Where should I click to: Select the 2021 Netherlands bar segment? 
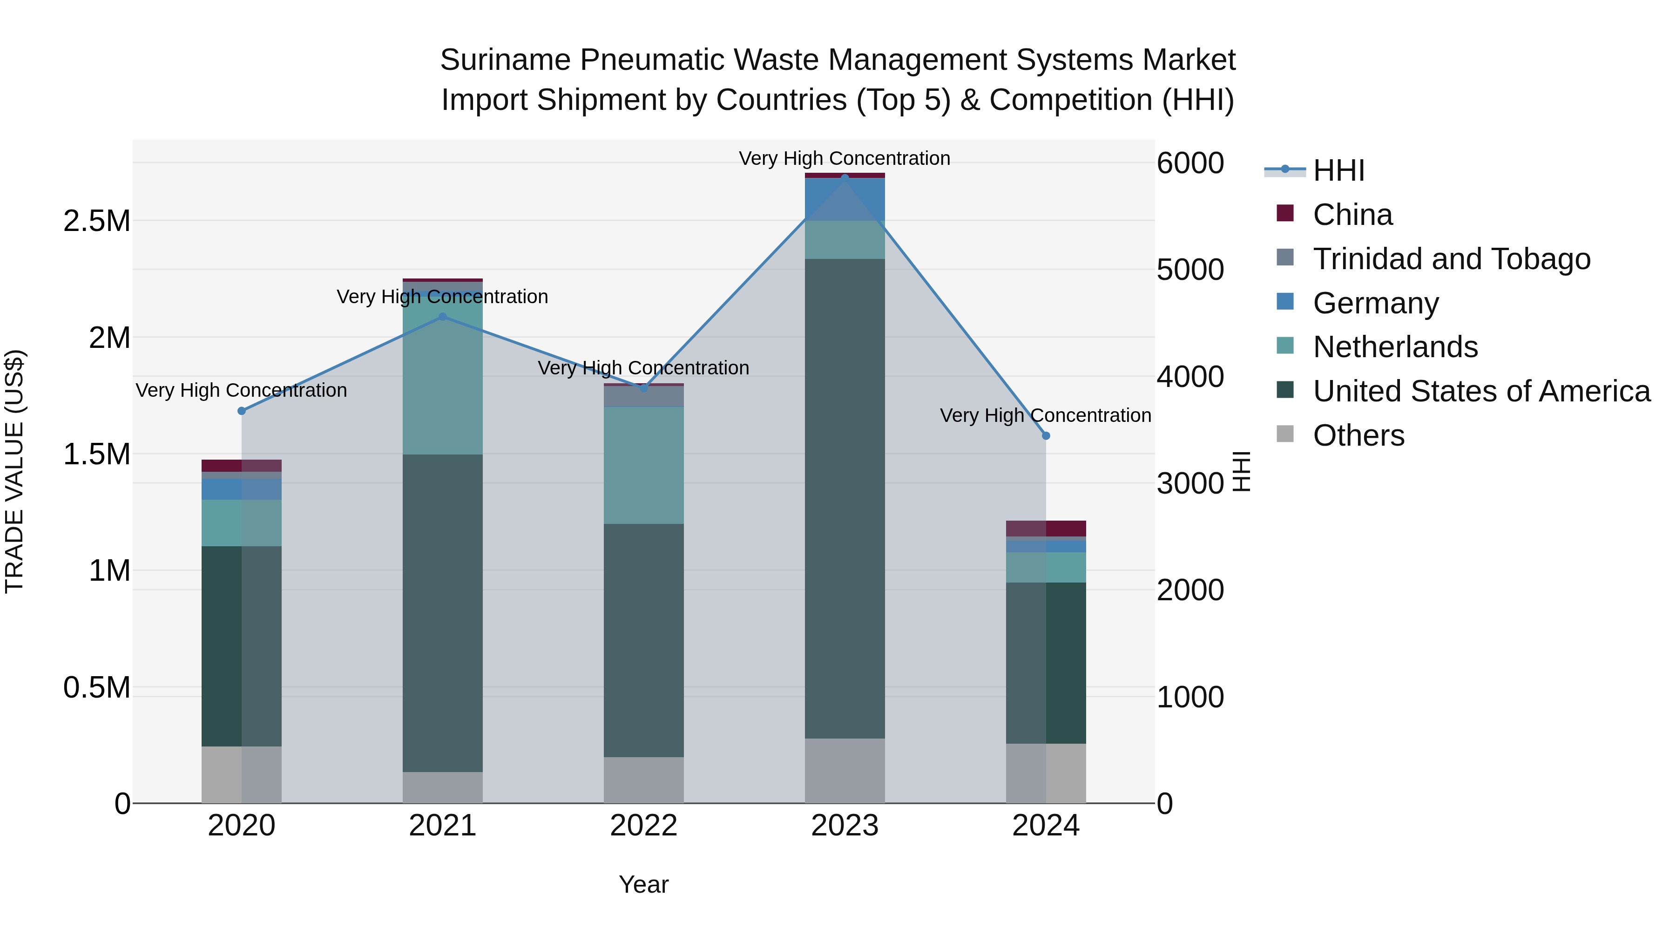point(442,375)
